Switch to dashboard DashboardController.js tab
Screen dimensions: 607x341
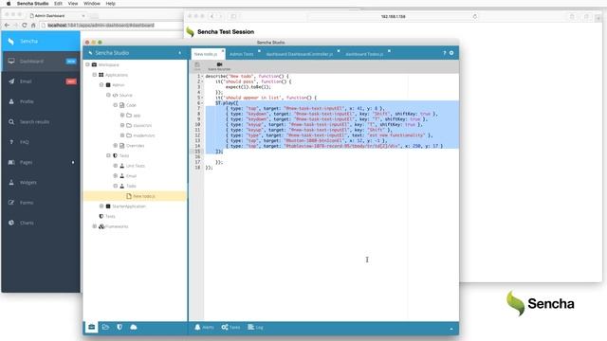[300, 54]
